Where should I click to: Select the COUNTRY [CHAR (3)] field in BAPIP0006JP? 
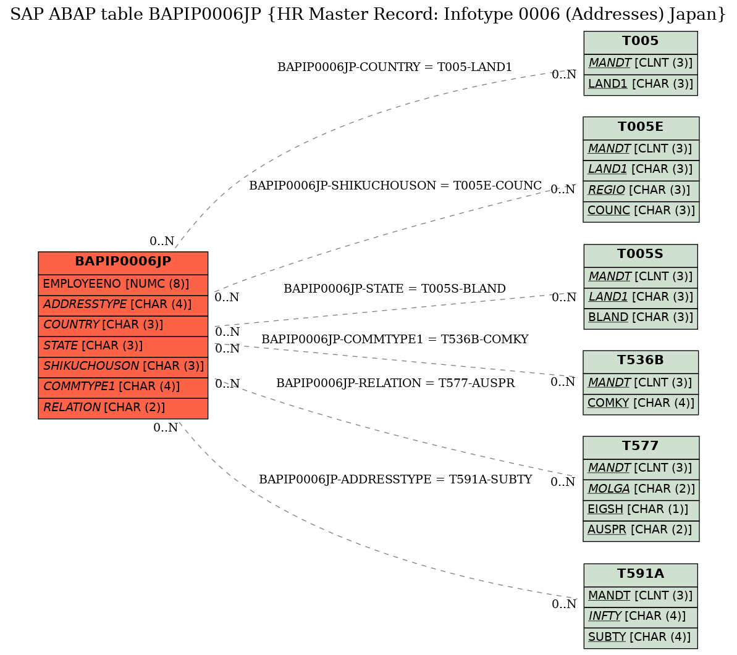(x=123, y=326)
